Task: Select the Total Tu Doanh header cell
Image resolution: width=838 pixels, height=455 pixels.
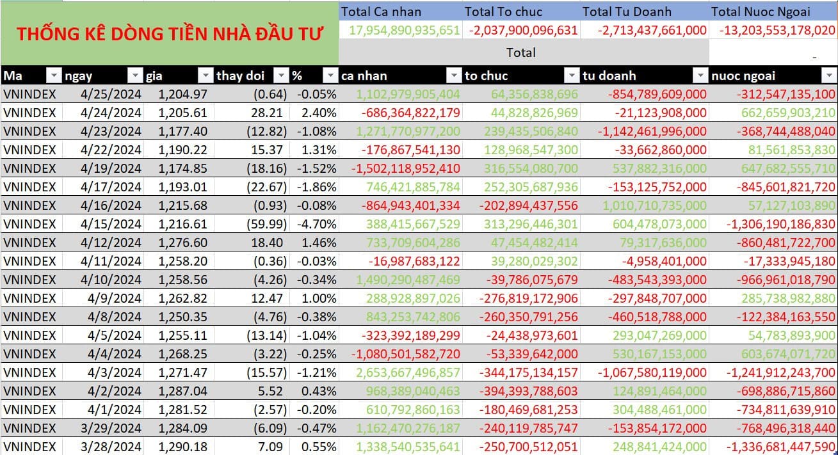Action: click(x=645, y=12)
